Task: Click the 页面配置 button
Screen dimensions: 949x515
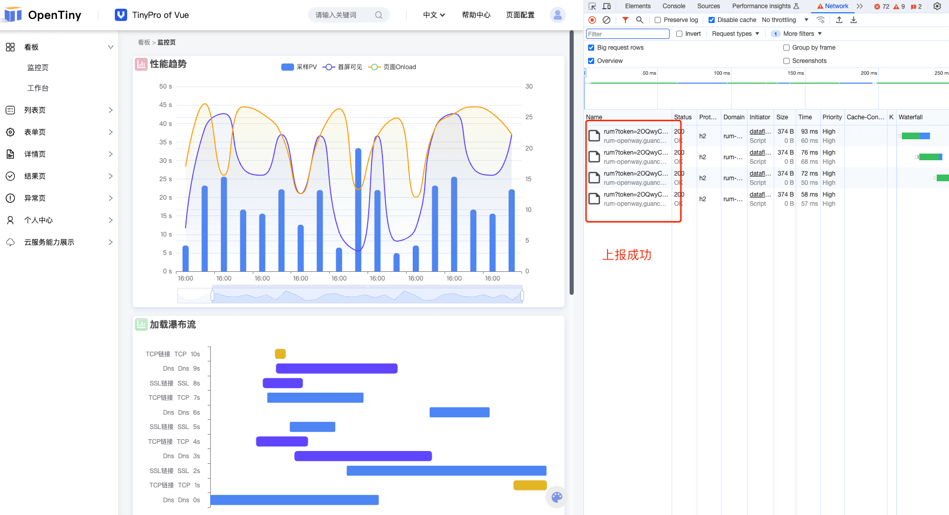Action: pos(520,15)
